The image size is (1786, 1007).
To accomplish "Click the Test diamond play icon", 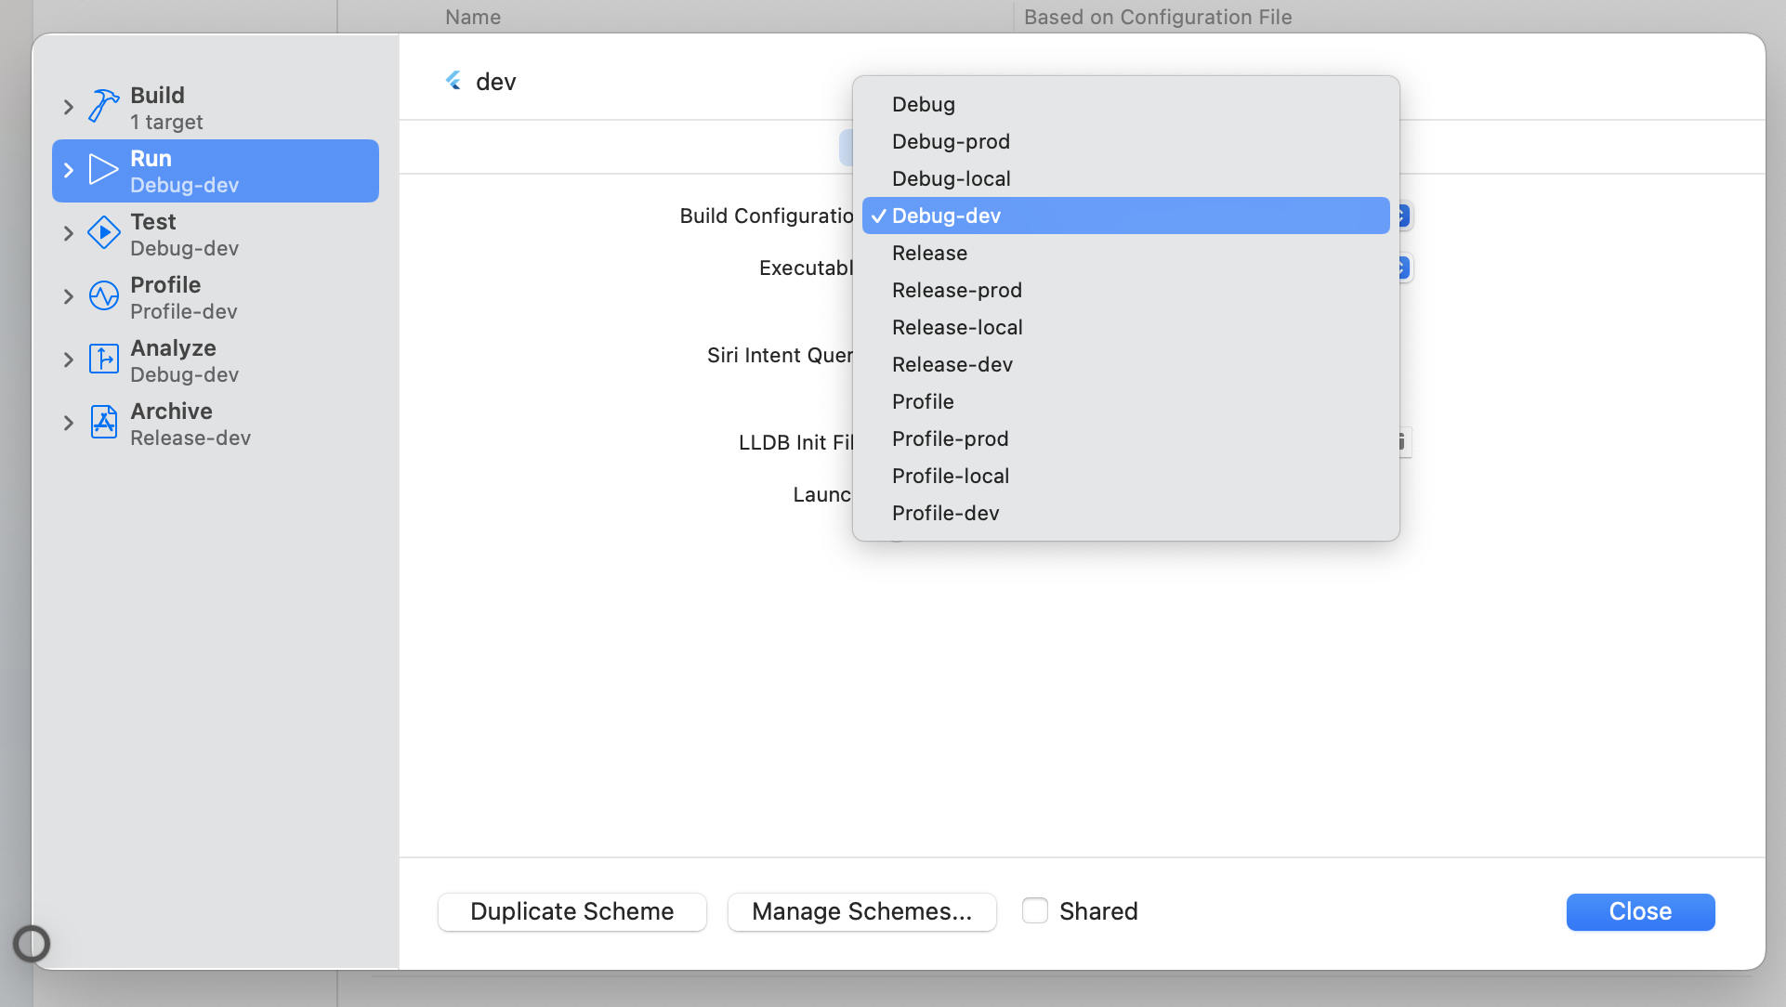I will (x=103, y=233).
